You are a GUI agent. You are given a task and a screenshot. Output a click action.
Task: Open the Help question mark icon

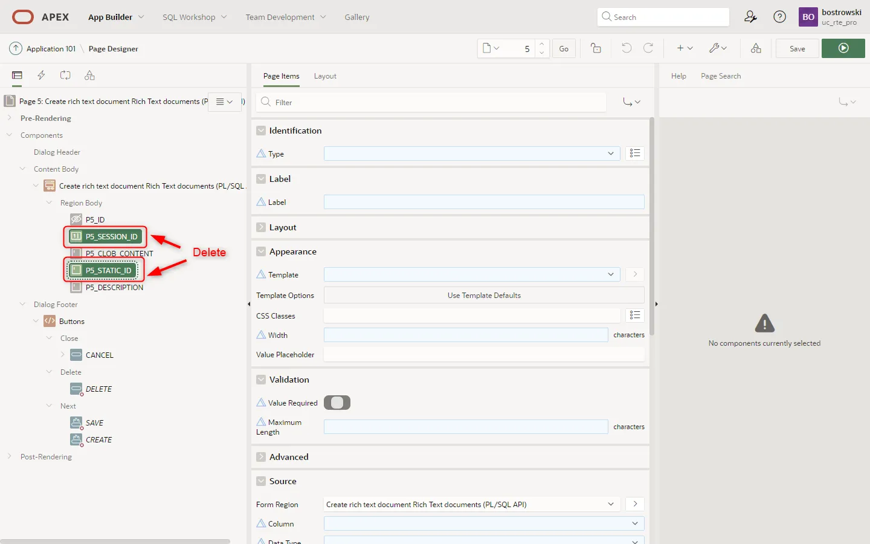pos(779,17)
